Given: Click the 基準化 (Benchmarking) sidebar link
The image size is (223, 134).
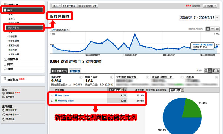Looking at the screenshot, I should [x=12, y=19].
